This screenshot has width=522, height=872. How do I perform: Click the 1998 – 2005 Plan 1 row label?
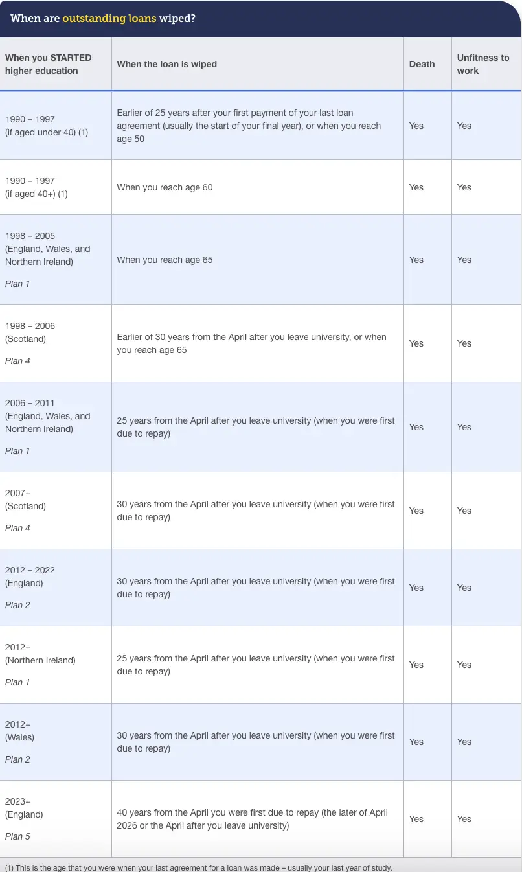[x=48, y=260]
